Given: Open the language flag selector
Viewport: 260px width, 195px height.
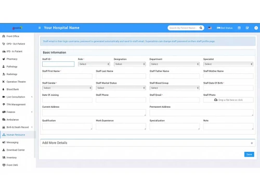Looking at the screenshot, I should click(x=210, y=28).
